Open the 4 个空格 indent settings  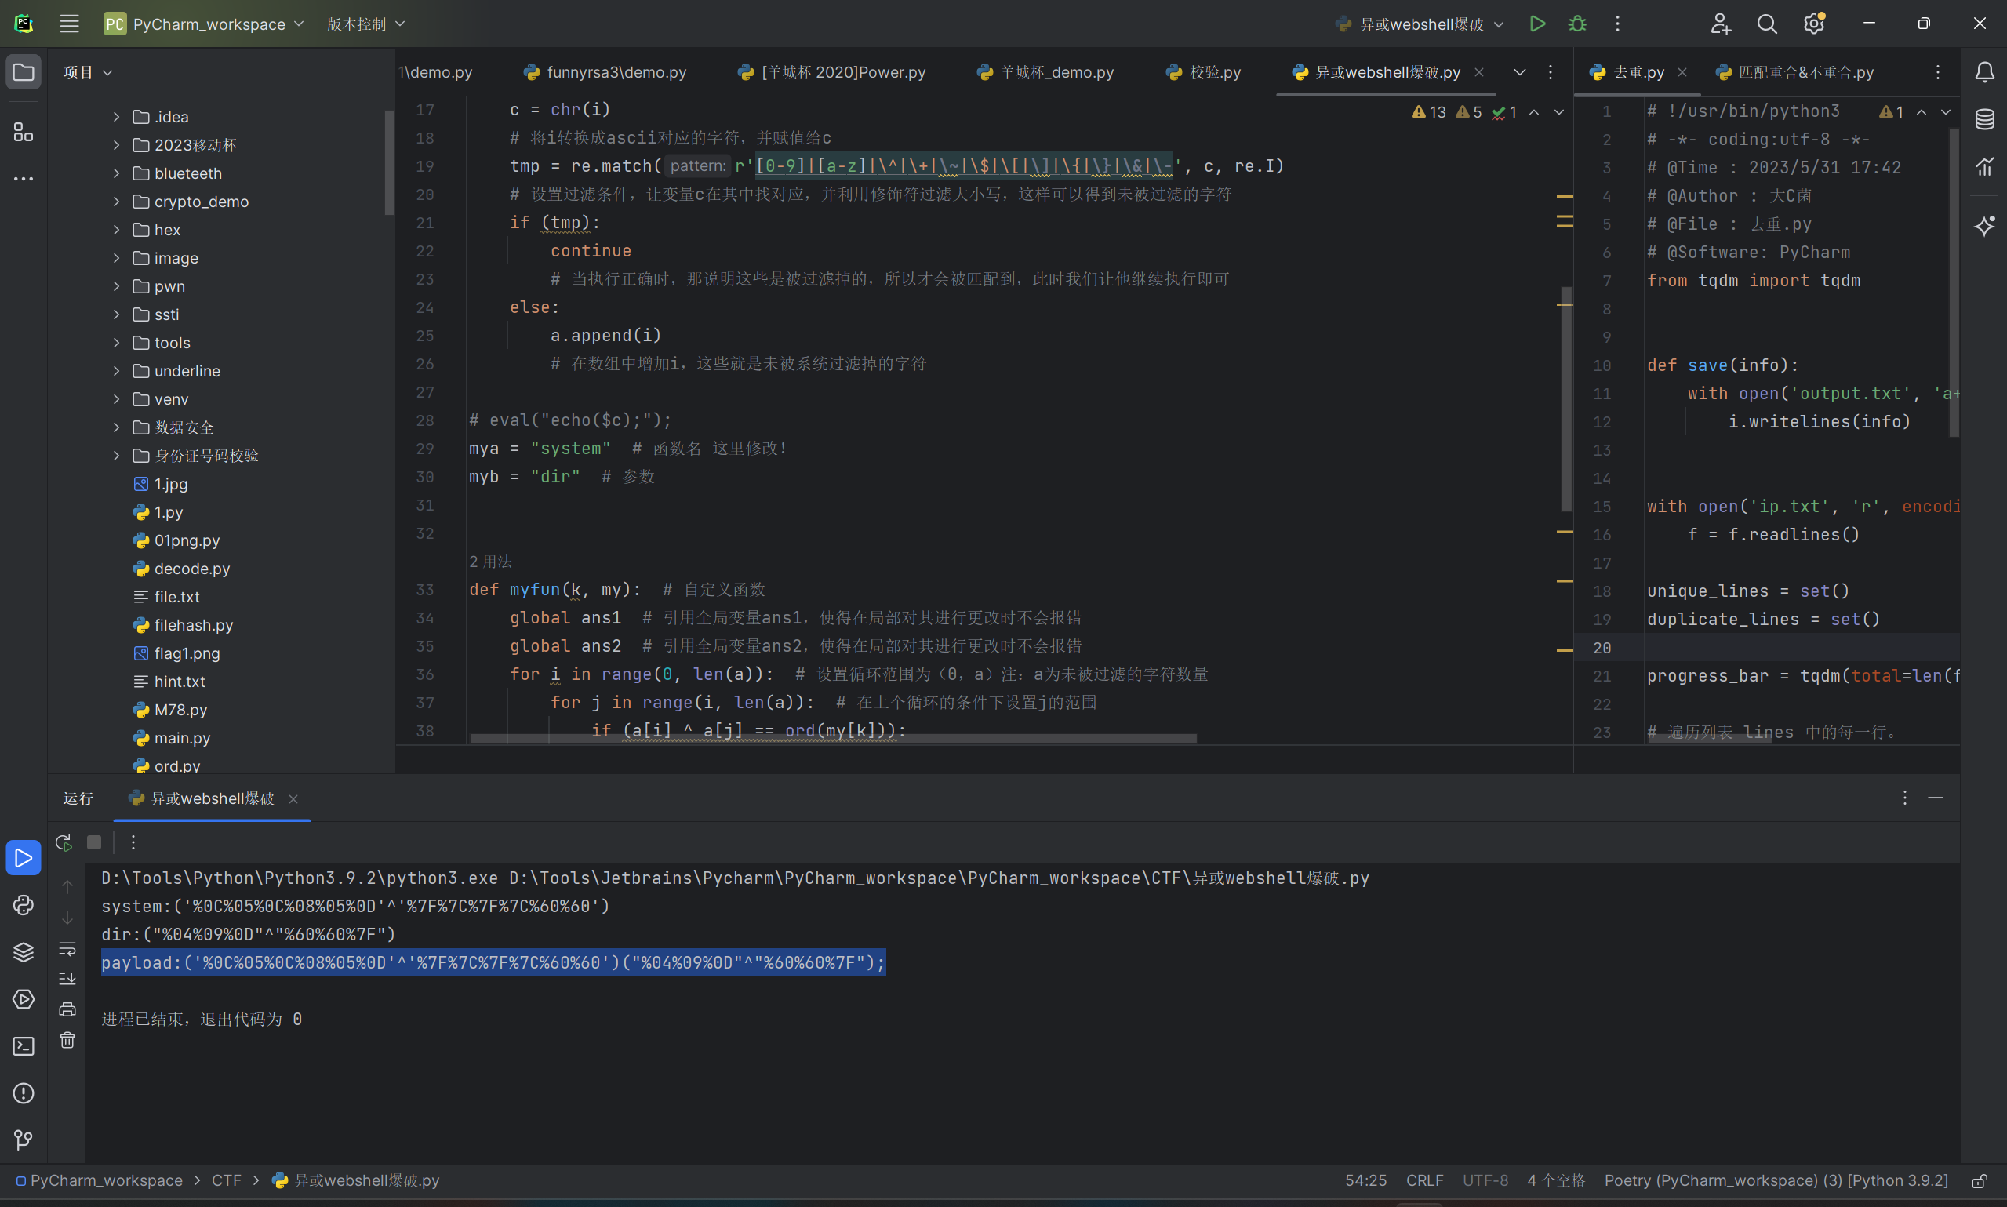1556,1180
